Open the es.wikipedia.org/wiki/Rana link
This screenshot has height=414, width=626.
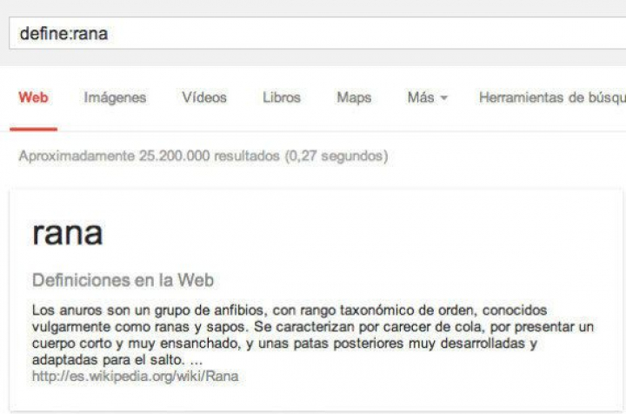[x=135, y=376]
